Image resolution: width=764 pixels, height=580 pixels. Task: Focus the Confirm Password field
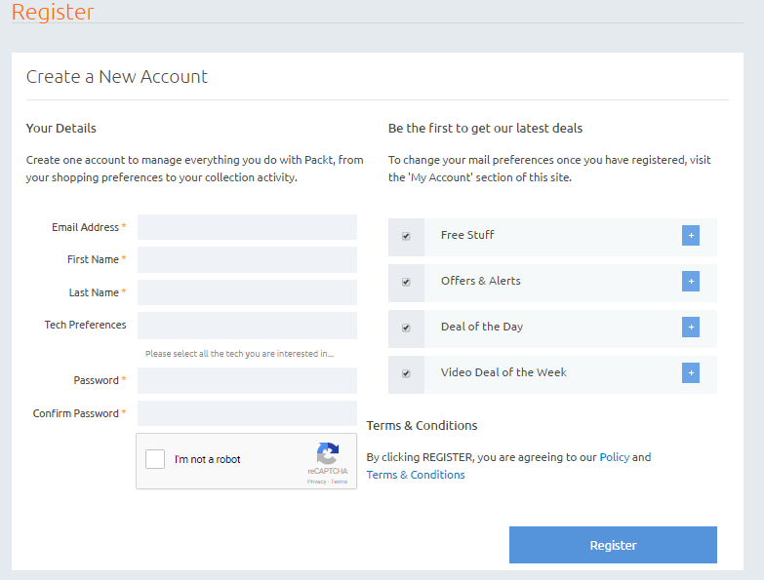(x=247, y=413)
